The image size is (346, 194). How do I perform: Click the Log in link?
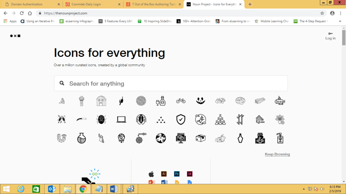pos(331,36)
